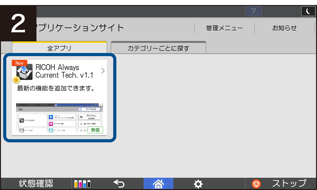This screenshot has height=190, width=317.
Task: Switch to 全アプリ tab
Action: (x=59, y=48)
